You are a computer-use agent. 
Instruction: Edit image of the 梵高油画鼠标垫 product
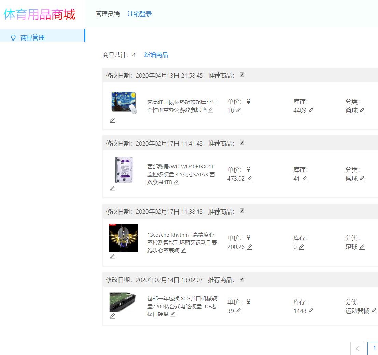point(112,120)
